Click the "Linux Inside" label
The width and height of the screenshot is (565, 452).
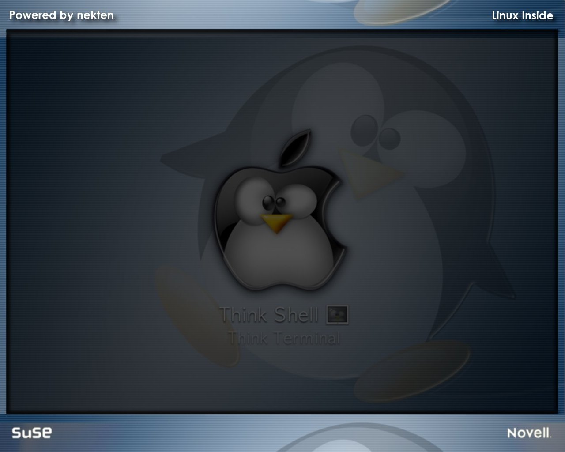coord(522,15)
